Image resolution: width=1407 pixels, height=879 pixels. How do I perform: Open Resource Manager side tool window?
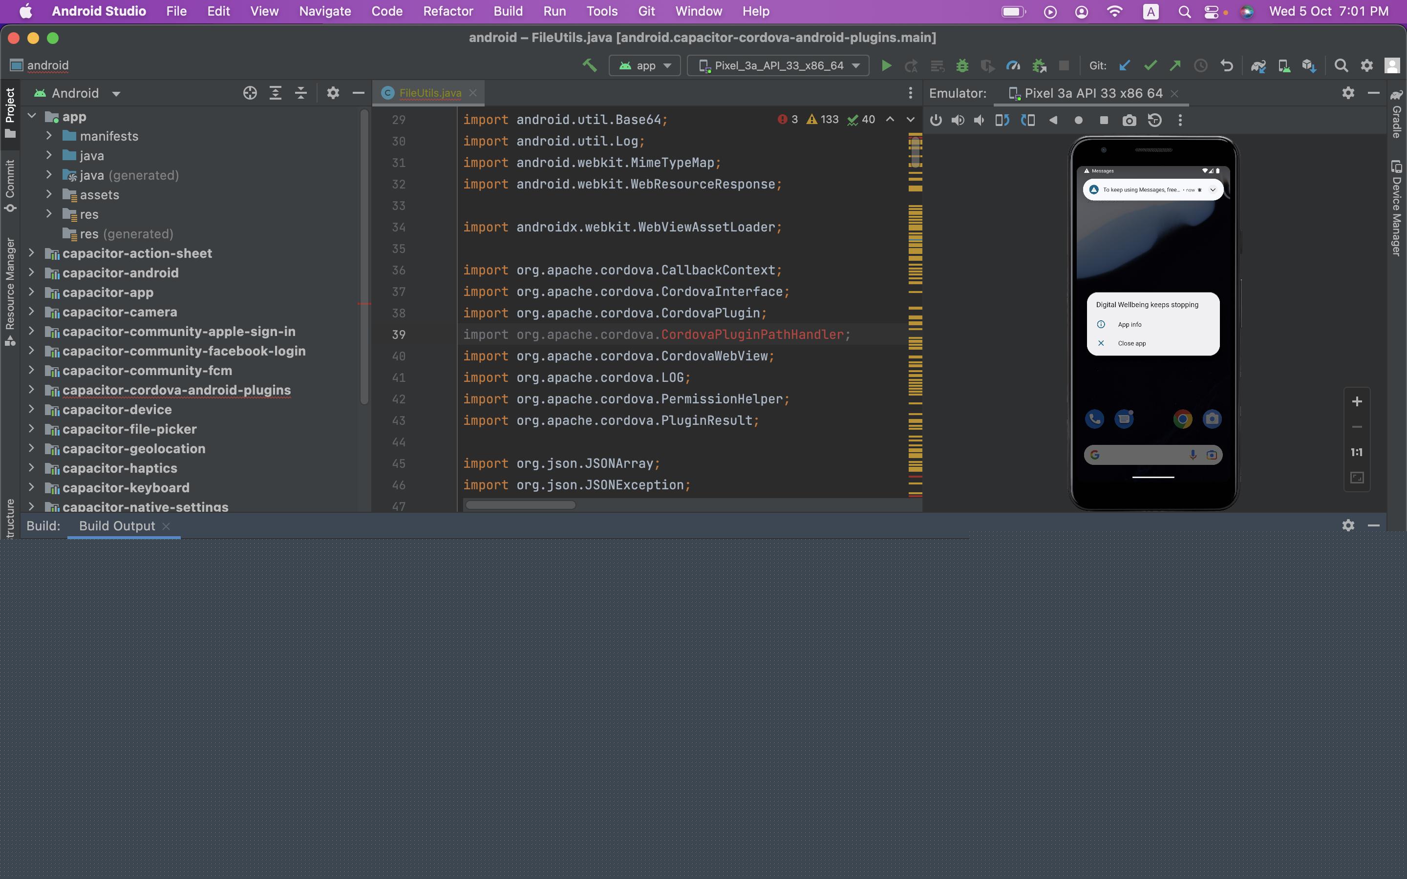point(10,292)
